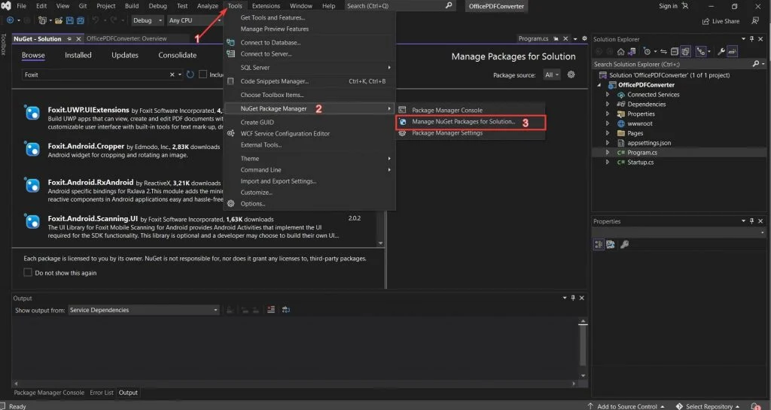Click Select Repository in status bar

pyautogui.click(x=708, y=406)
